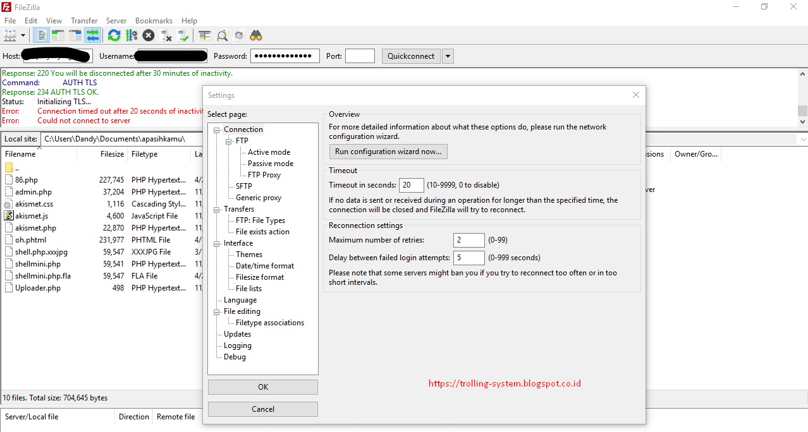Open the Edit menu
The height and width of the screenshot is (432, 808).
pos(31,21)
